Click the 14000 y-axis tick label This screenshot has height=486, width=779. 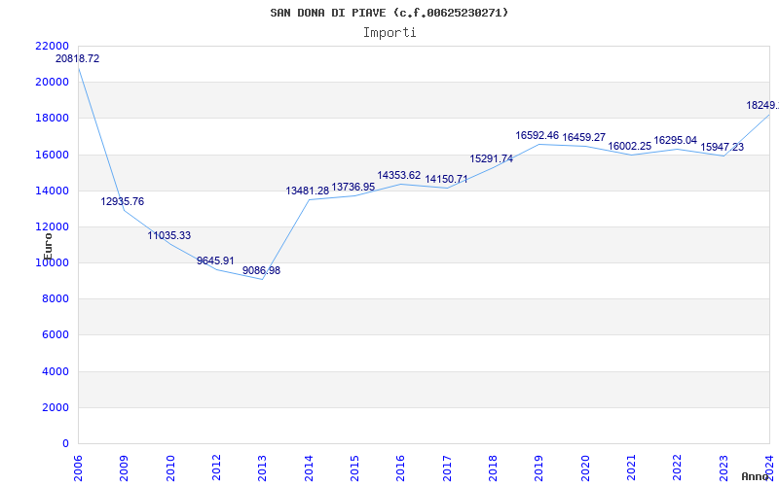click(53, 191)
